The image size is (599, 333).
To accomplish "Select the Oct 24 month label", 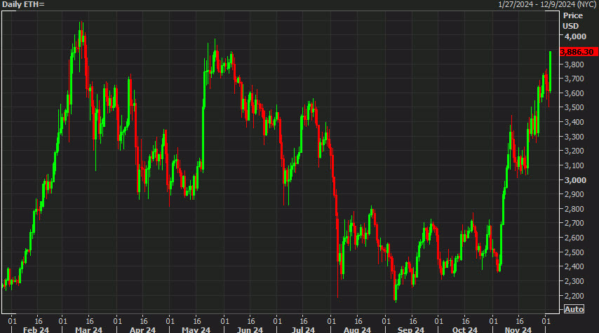I will pos(464,329).
